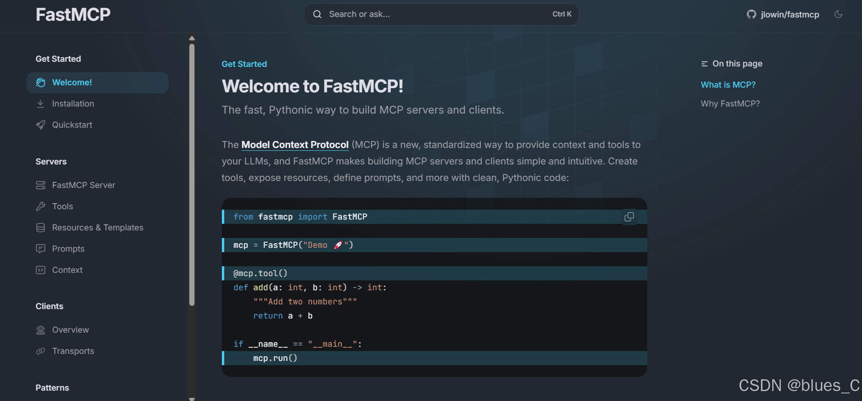Click the waving hand Welcome icon
The width and height of the screenshot is (862, 401).
41,82
